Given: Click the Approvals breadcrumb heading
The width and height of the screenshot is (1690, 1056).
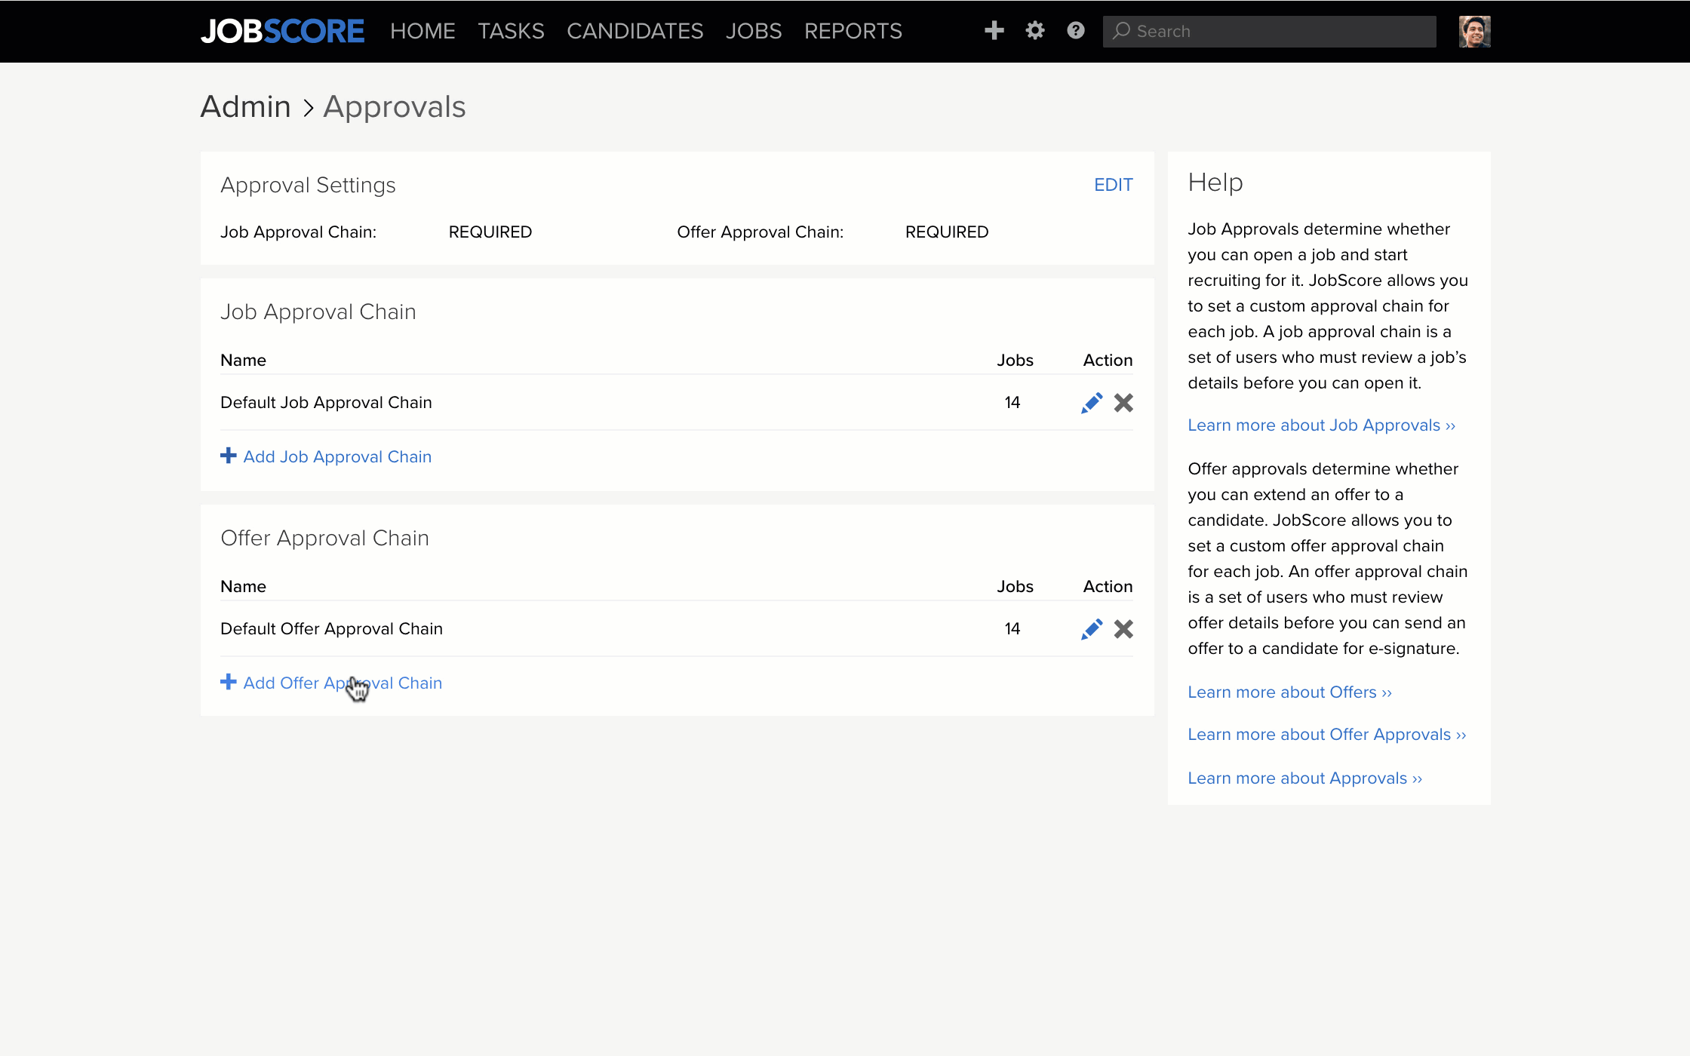Looking at the screenshot, I should tap(394, 107).
